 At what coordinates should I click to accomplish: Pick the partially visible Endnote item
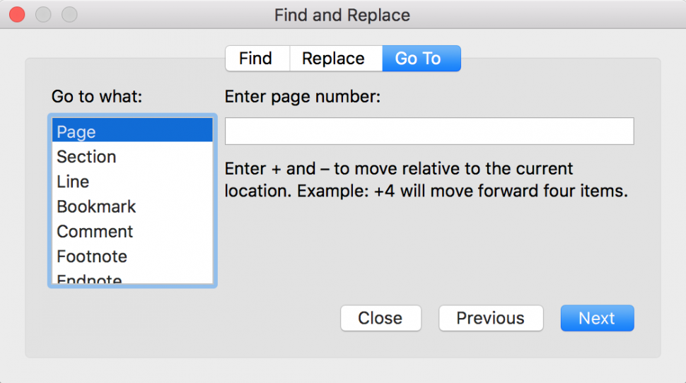132,277
